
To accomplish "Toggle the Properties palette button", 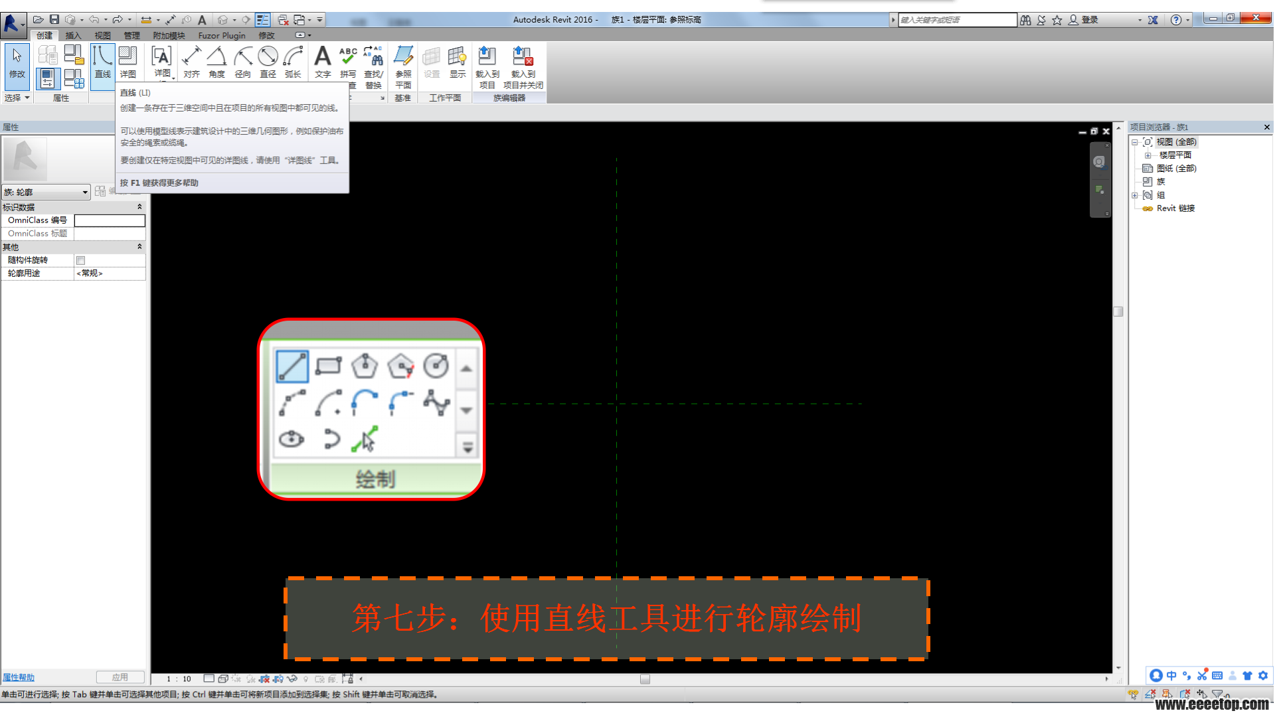I will tap(47, 78).
